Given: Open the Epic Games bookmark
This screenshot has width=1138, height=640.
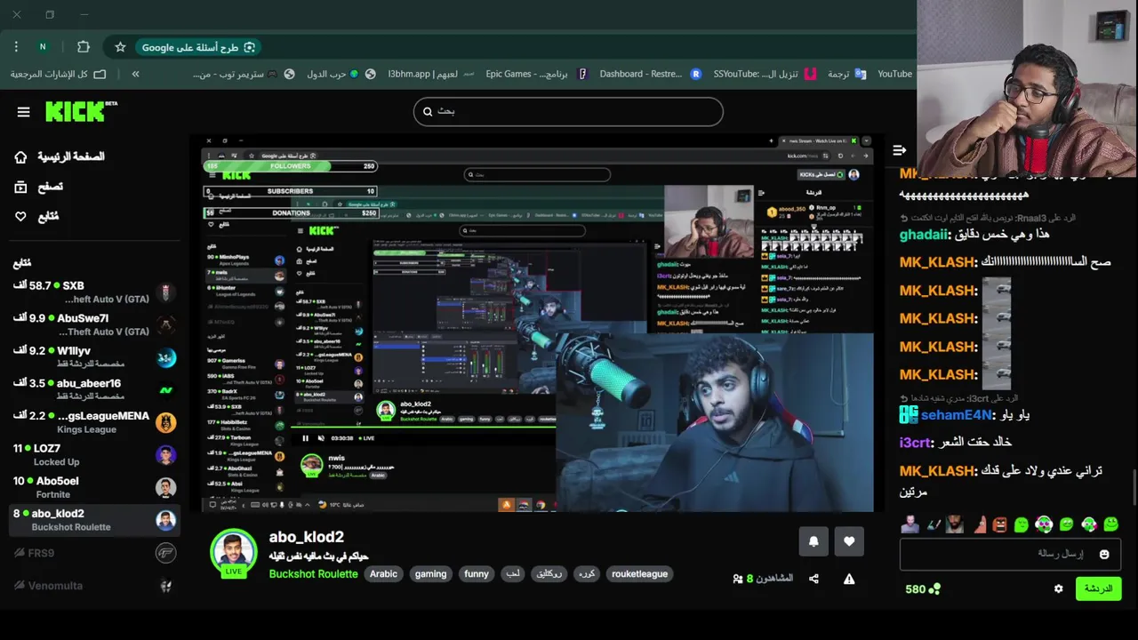Looking at the screenshot, I should click(538, 74).
